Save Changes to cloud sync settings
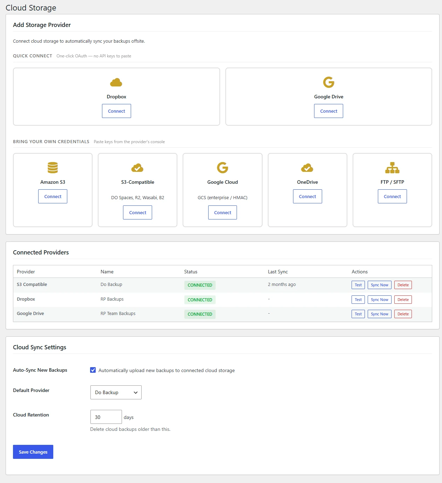Image resolution: width=442 pixels, height=483 pixels. click(x=33, y=452)
